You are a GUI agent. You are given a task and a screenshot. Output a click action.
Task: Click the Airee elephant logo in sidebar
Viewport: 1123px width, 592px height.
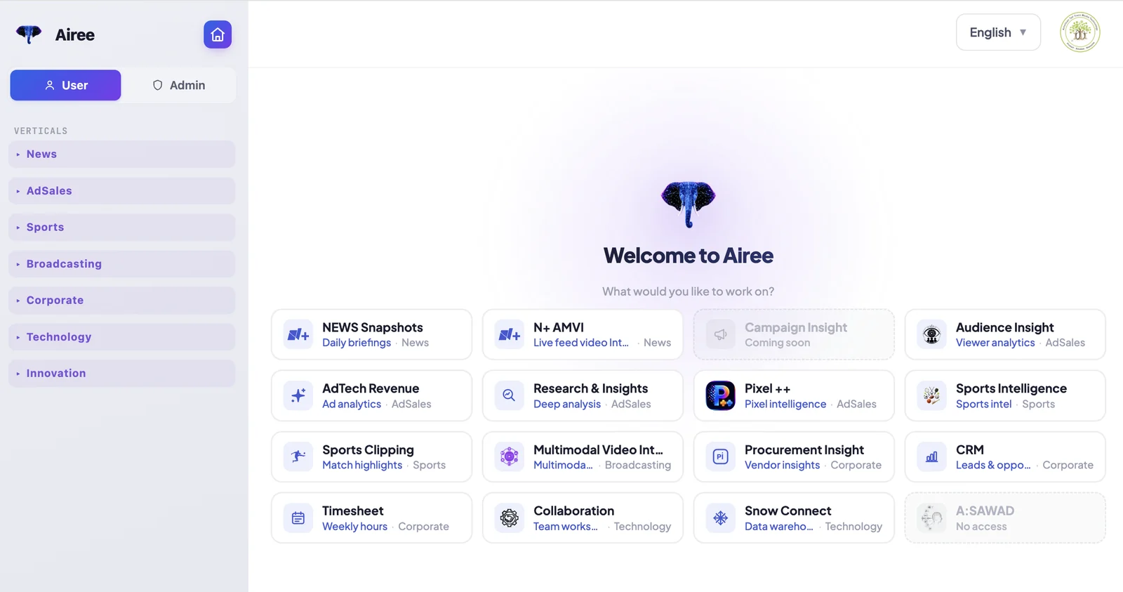point(29,34)
